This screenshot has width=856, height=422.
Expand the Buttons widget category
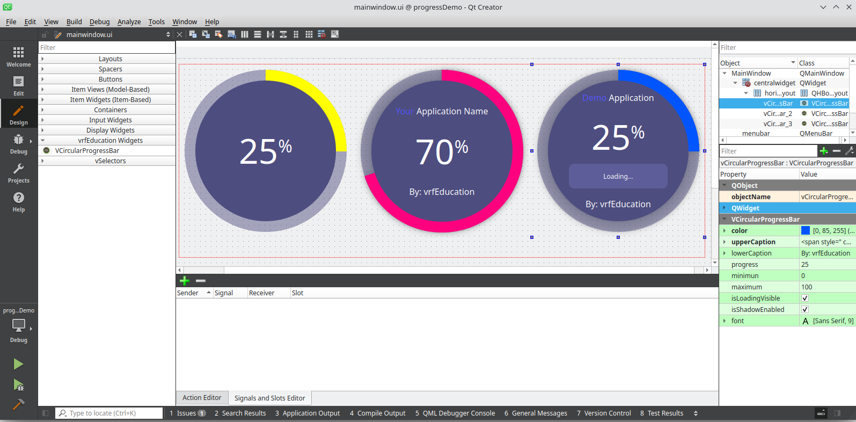pyautogui.click(x=42, y=79)
